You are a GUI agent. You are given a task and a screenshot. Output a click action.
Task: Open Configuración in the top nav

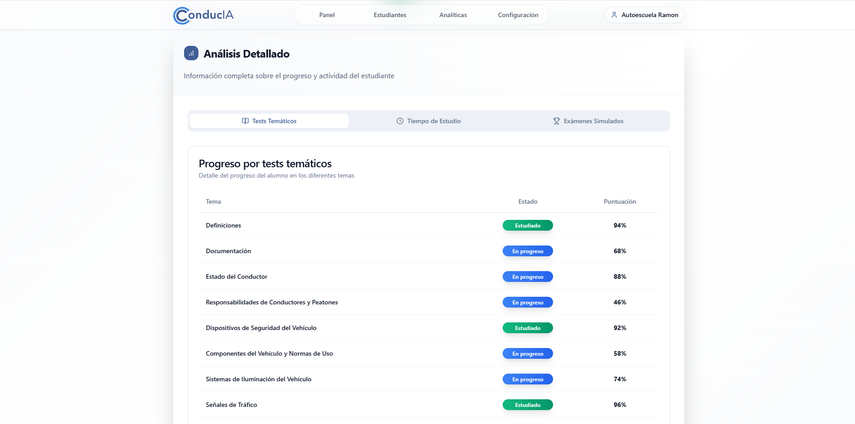[x=518, y=15]
